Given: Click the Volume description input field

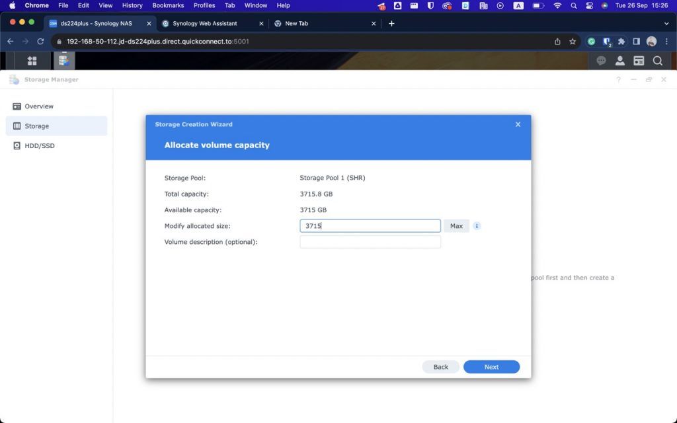Looking at the screenshot, I should click(x=370, y=242).
